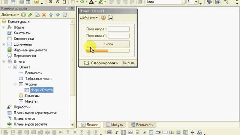Apply underline Ч formatting
Screen dimensions: 240x135
(64, 2)
